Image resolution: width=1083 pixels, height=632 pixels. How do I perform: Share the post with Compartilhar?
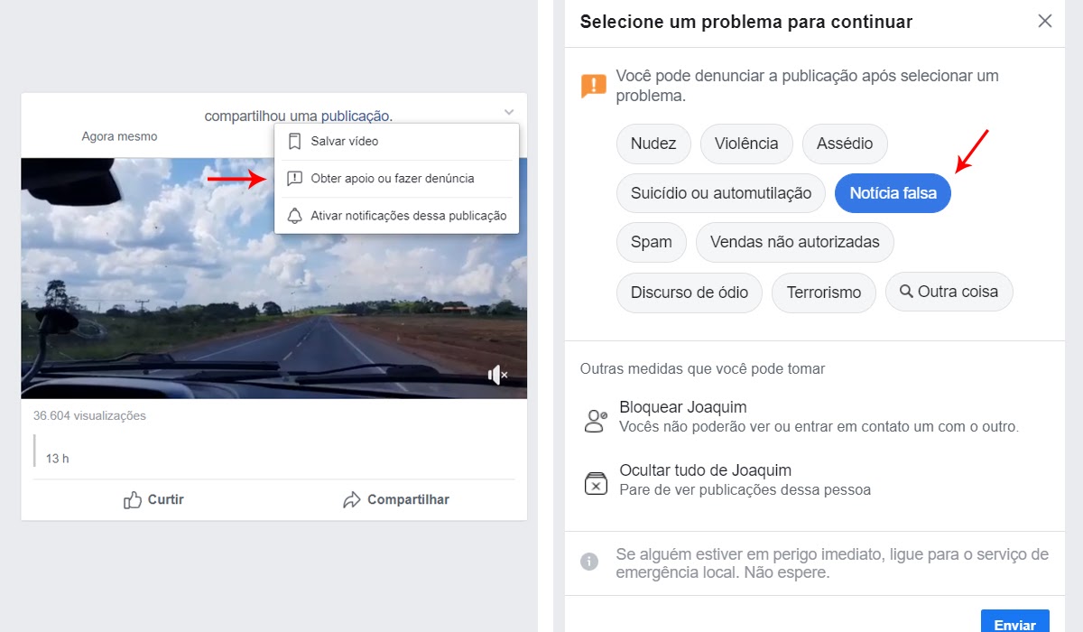[x=395, y=499]
